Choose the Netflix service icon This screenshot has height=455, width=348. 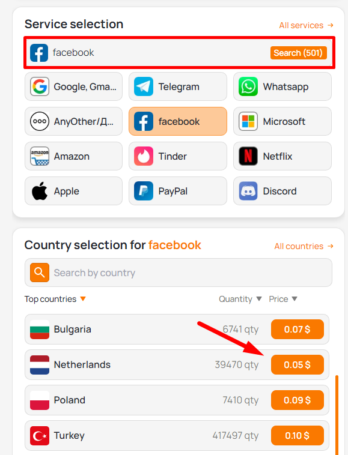[248, 156]
